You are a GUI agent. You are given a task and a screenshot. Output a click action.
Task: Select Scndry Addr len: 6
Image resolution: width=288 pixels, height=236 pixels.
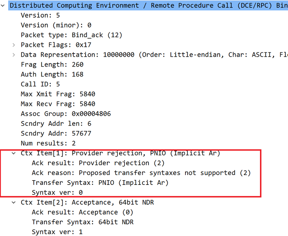point(56,124)
